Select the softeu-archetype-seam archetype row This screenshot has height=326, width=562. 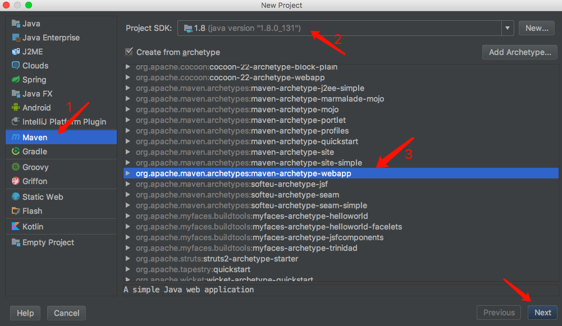[x=341, y=195]
